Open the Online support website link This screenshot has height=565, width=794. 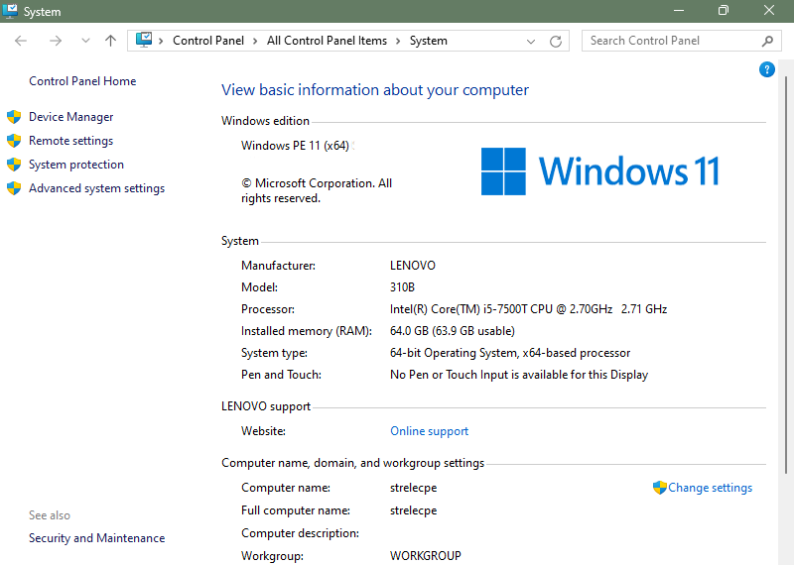429,431
